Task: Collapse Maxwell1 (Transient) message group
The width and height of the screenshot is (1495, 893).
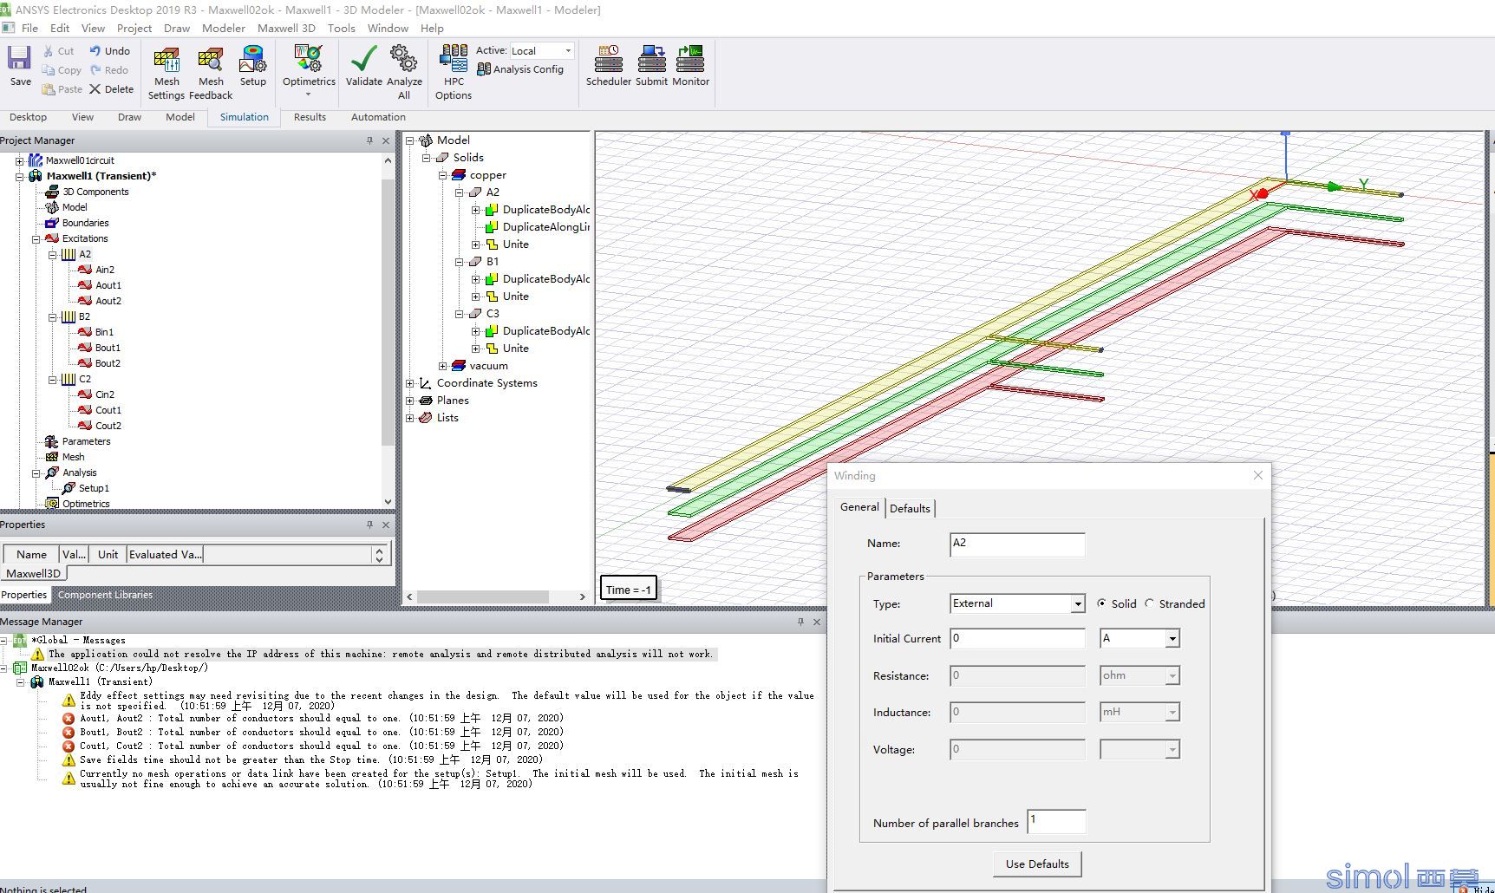Action: pyautogui.click(x=21, y=681)
